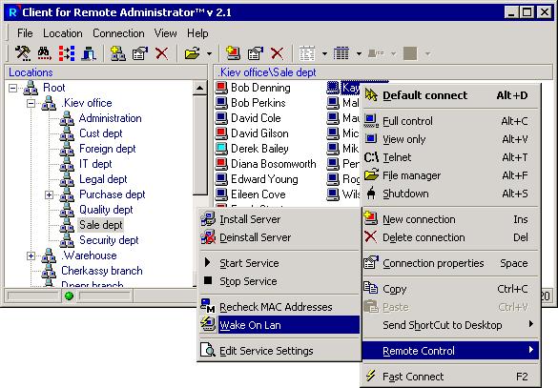Collapse the Root tree node
Viewport: 558px width, 388px height.
point(12,88)
